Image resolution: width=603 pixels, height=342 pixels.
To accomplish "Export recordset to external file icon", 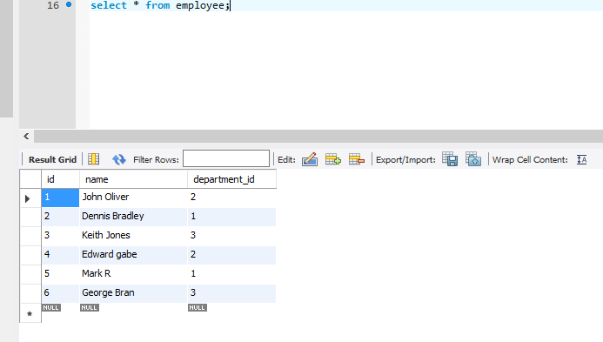I will coord(450,159).
